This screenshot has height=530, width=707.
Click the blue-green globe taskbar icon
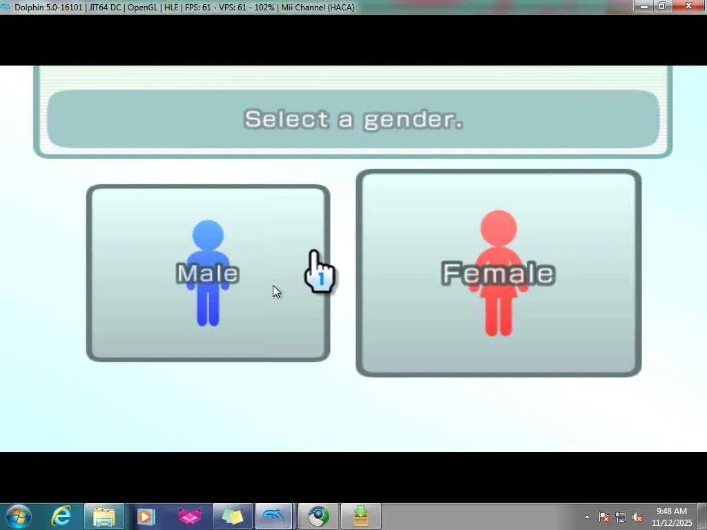[x=318, y=516]
